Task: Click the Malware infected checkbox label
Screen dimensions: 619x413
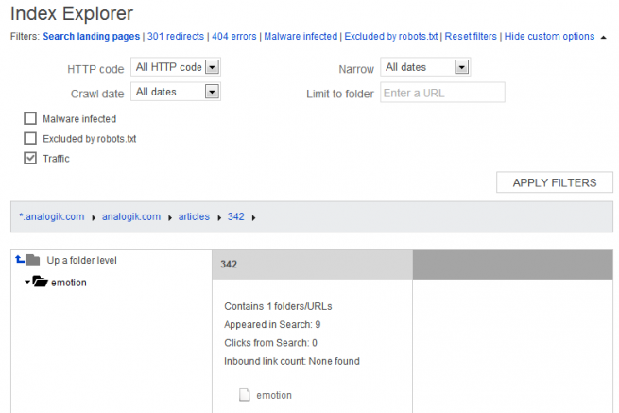Action: [x=79, y=119]
